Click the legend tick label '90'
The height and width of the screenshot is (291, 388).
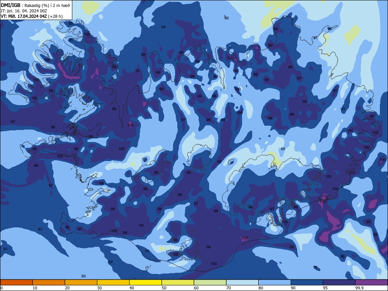[x=293, y=288]
